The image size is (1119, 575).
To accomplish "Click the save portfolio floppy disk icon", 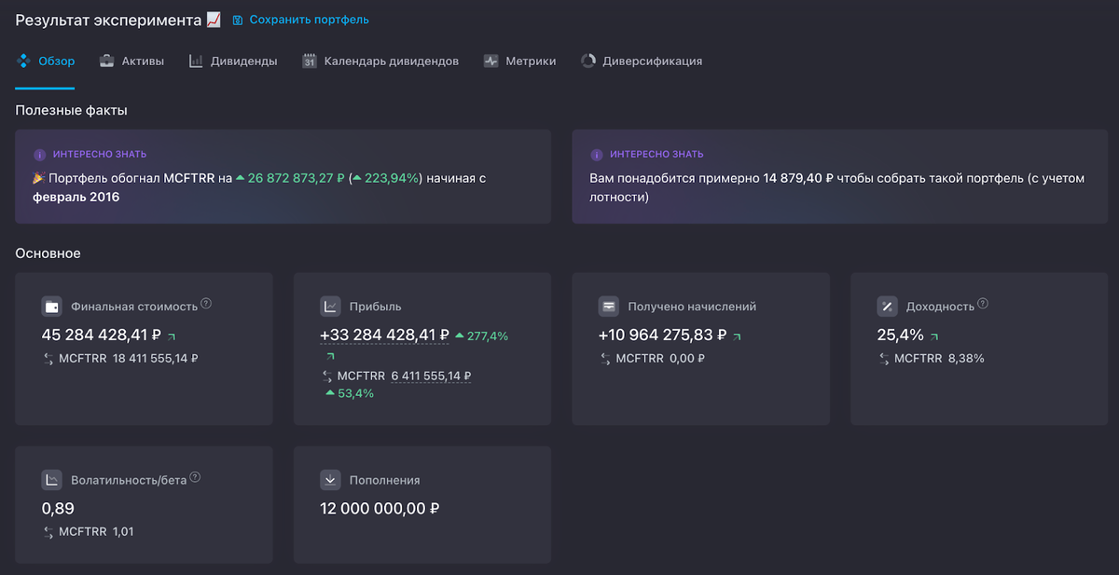I will pyautogui.click(x=237, y=20).
